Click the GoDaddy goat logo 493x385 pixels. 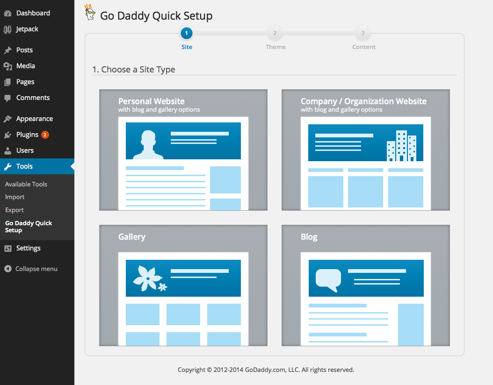(x=90, y=14)
